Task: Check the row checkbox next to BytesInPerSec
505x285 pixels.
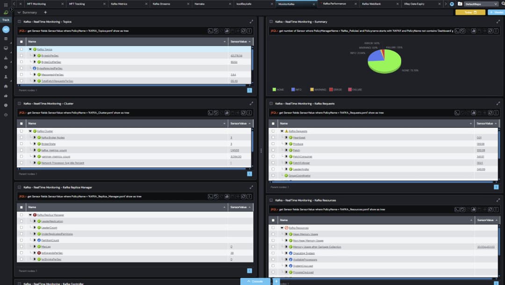Action: point(20,55)
